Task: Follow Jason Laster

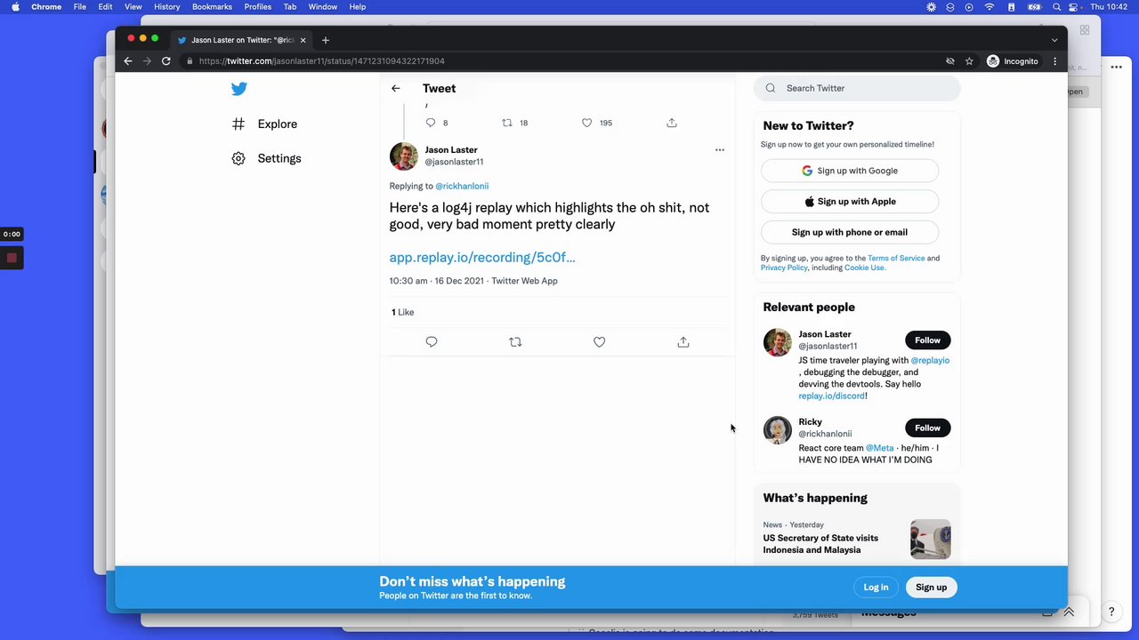Action: 927,340
